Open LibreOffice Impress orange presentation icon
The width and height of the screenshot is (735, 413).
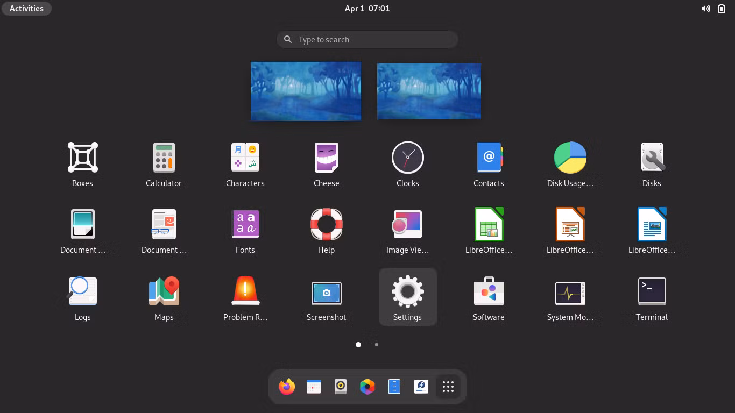(x=570, y=231)
